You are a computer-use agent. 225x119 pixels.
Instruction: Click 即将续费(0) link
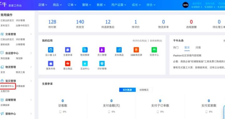coord(156,41)
